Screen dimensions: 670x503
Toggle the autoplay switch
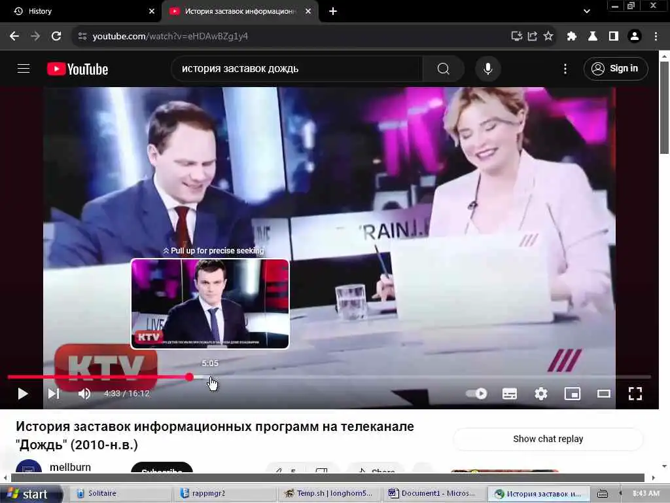click(477, 394)
